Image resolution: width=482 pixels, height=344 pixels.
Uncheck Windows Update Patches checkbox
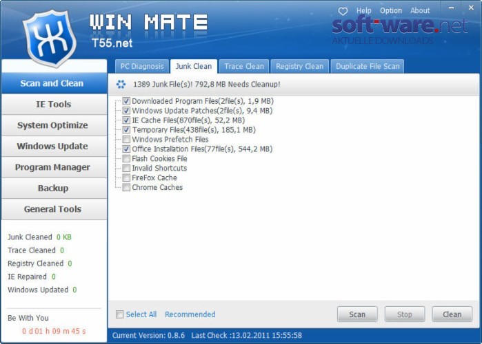coord(126,111)
